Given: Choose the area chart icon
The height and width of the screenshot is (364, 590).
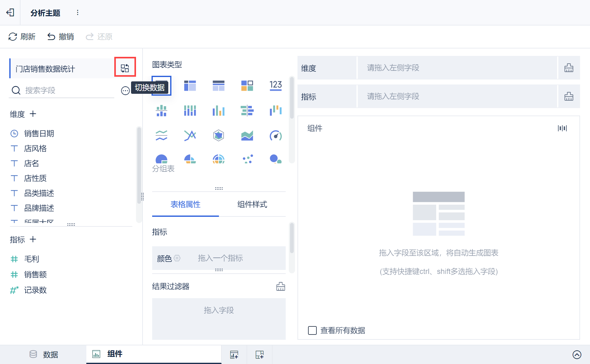Looking at the screenshot, I should pyautogui.click(x=247, y=135).
